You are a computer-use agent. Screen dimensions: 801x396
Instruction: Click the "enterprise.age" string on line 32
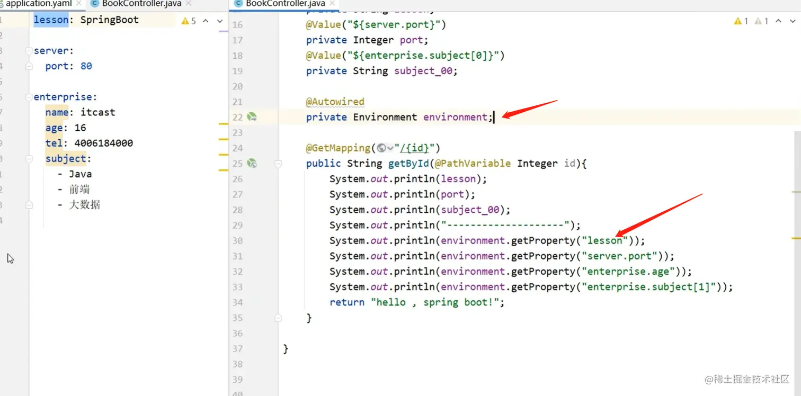tap(628, 272)
